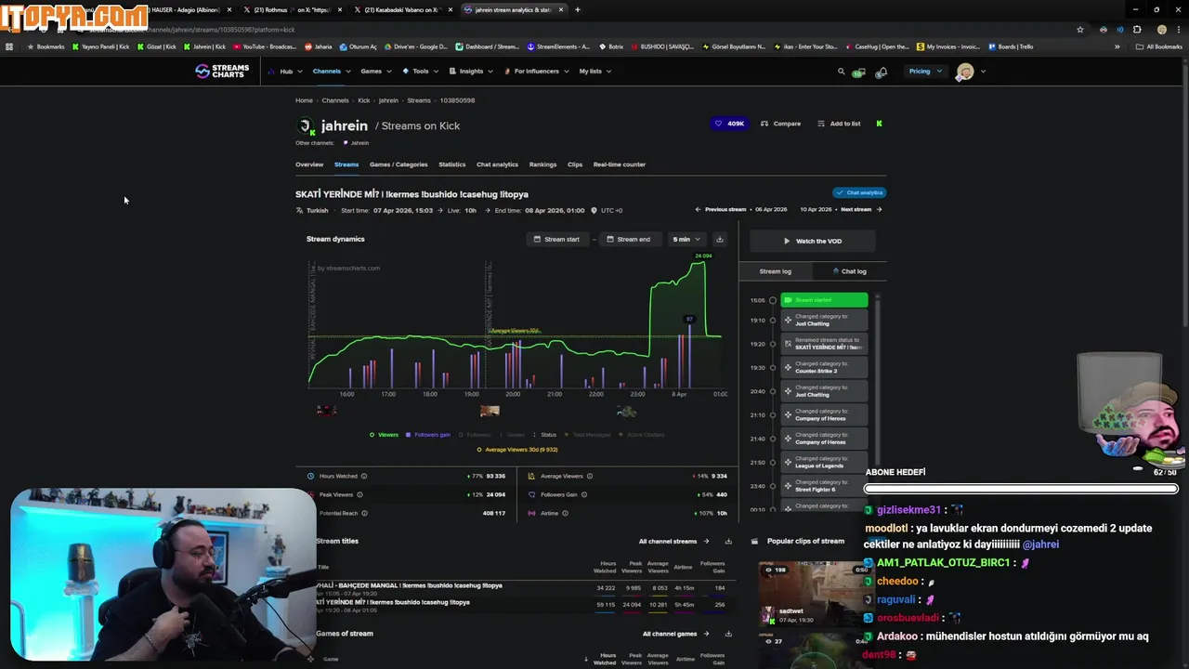1189x669 pixels.
Task: Open the Streams Charts home logo
Action: [x=222, y=71]
